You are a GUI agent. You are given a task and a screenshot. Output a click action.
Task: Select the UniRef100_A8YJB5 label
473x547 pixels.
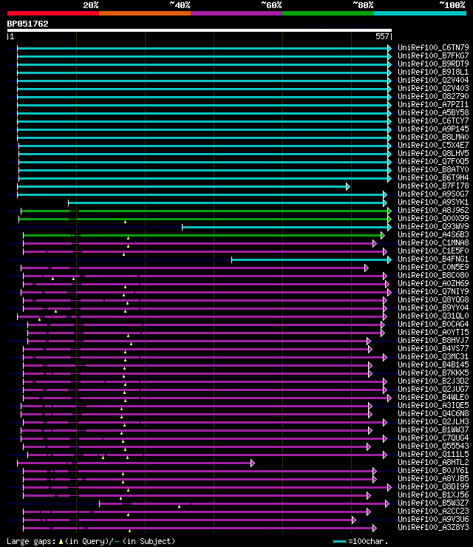point(433,478)
